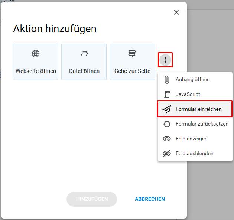Viewport: 234px width, 220px height.
Task: Choose Feld ausblenden menu entry
Action: (195, 153)
